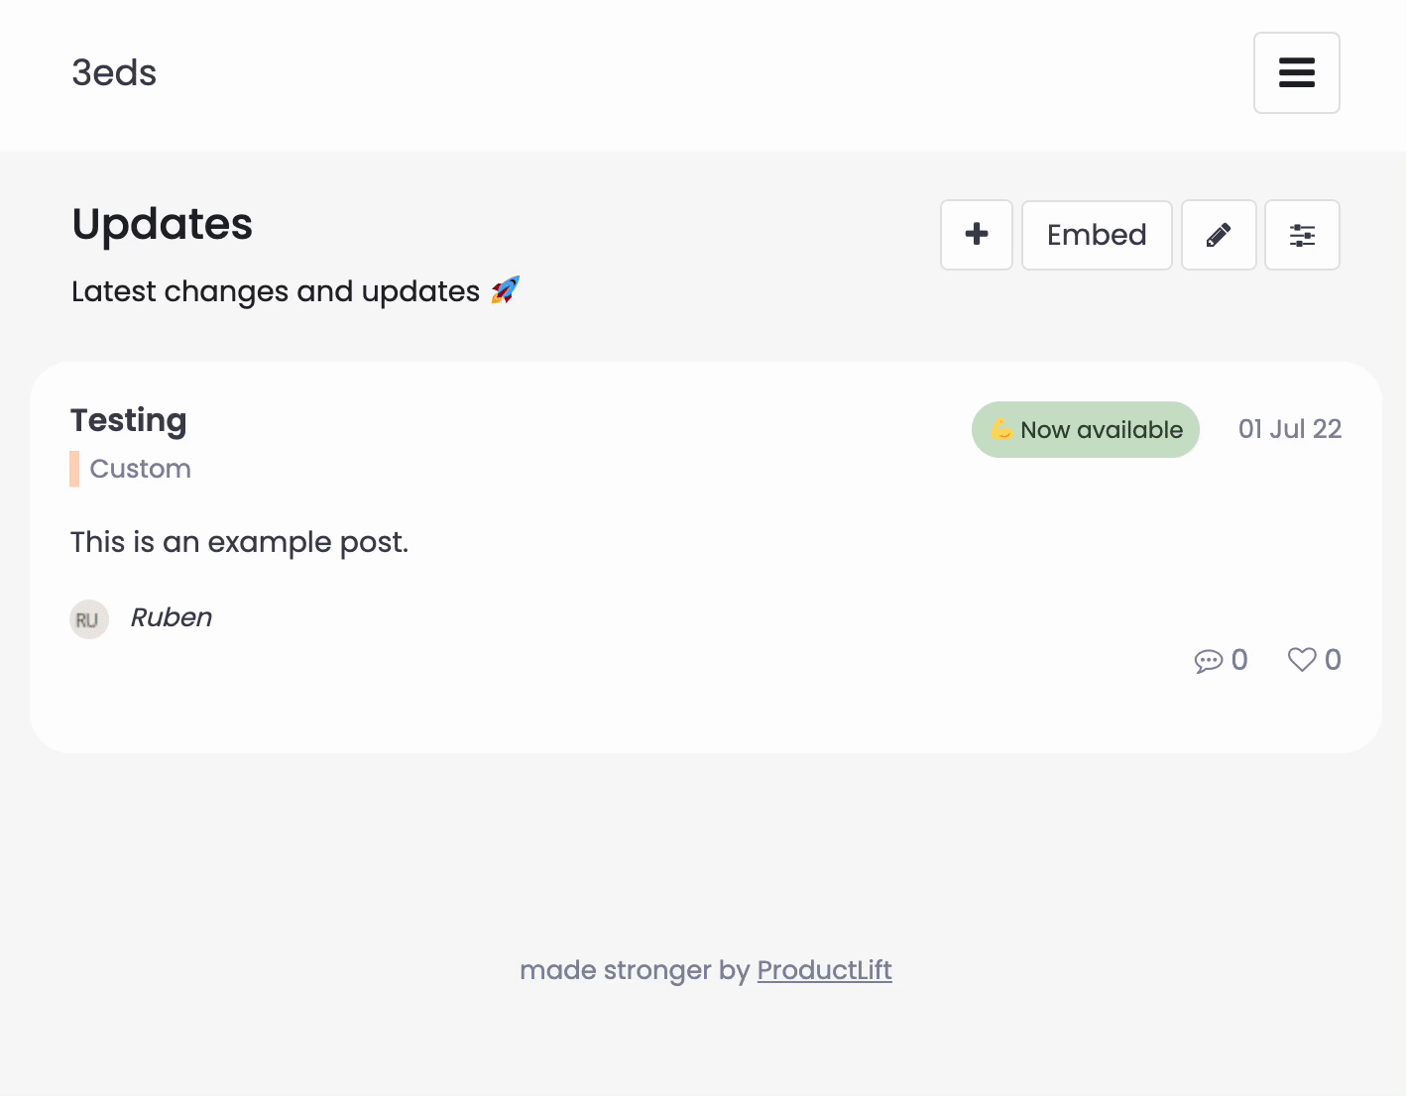Click the example post body text

[x=239, y=542]
